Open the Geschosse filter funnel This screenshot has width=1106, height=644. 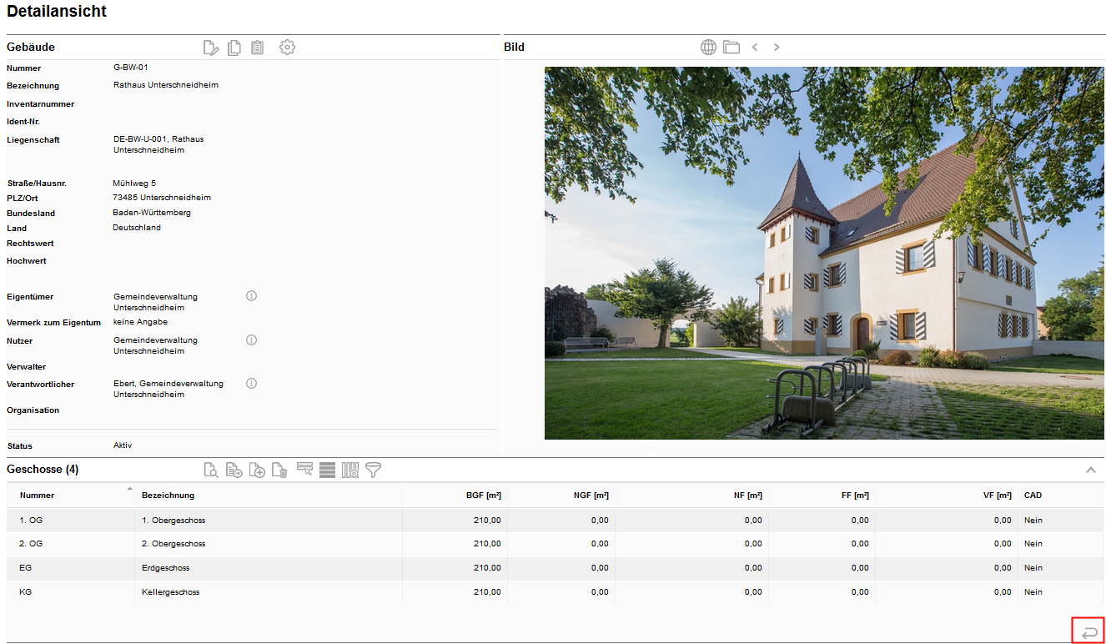[x=374, y=470]
